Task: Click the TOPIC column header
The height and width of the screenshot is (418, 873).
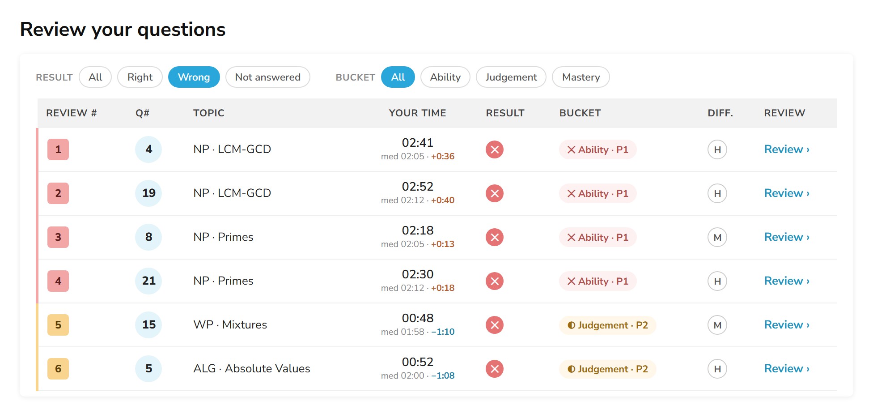Action: pos(209,113)
